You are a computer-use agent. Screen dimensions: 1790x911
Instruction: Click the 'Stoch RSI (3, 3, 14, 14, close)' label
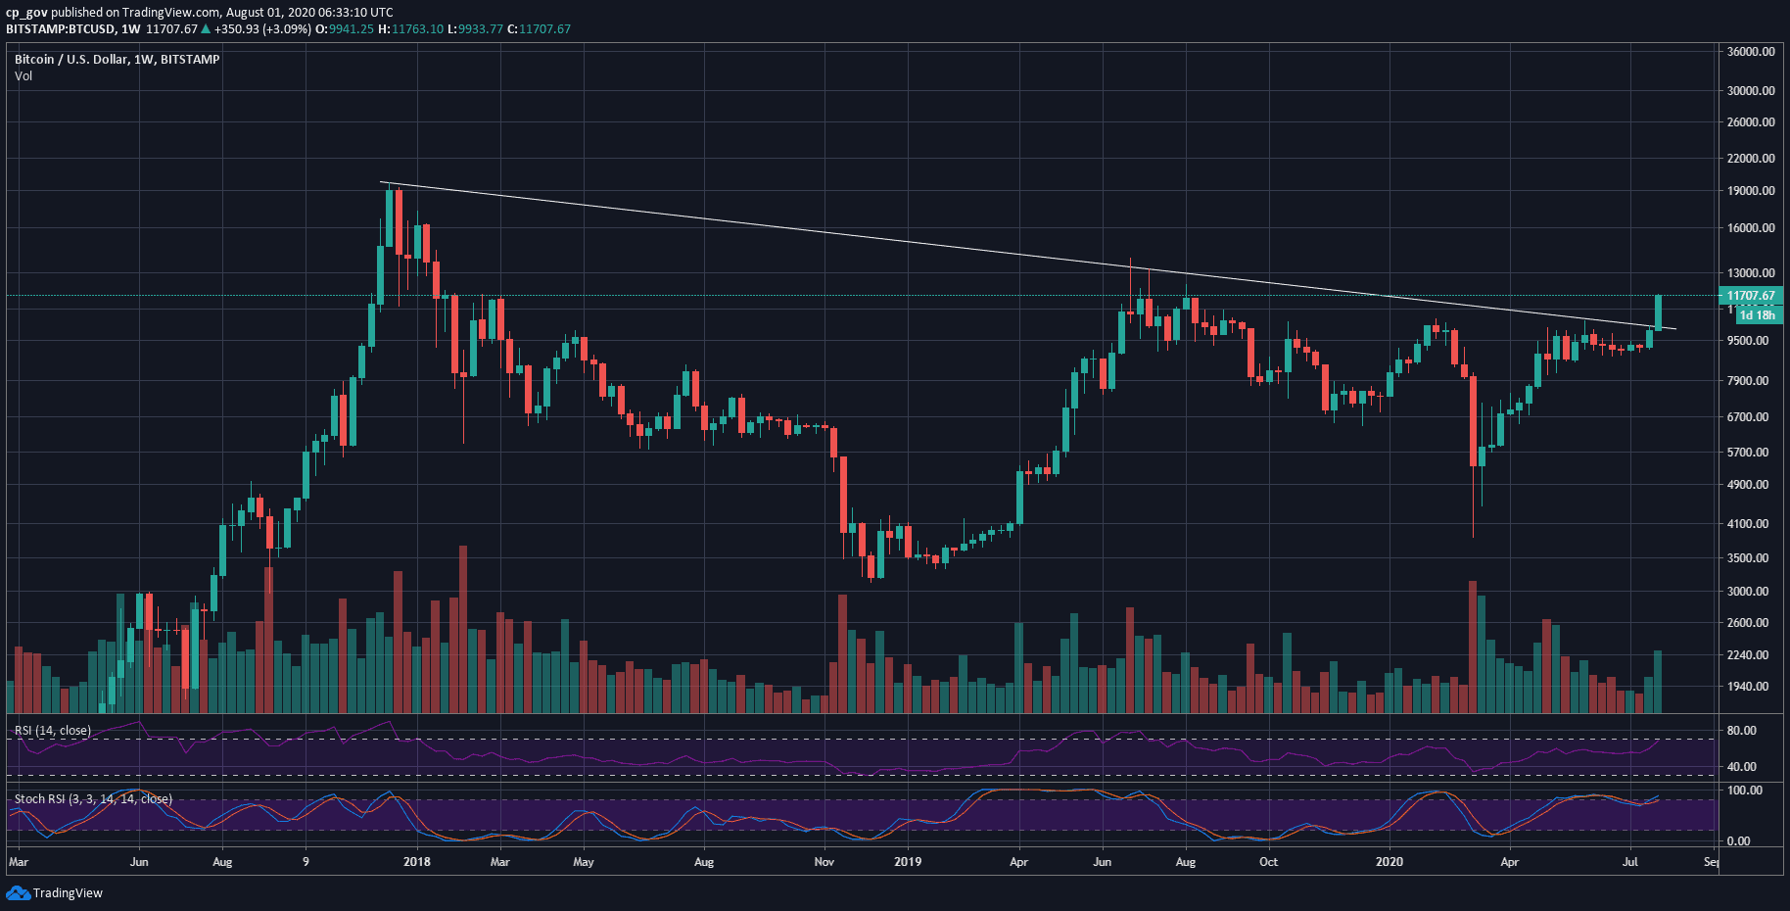[x=93, y=799]
